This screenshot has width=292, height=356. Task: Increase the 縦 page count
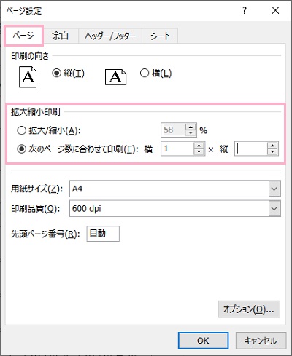(272, 146)
